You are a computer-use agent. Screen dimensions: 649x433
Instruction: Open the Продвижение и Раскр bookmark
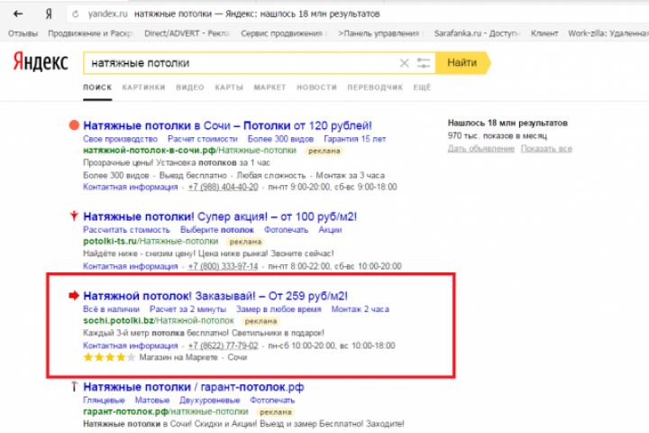pos(91,33)
